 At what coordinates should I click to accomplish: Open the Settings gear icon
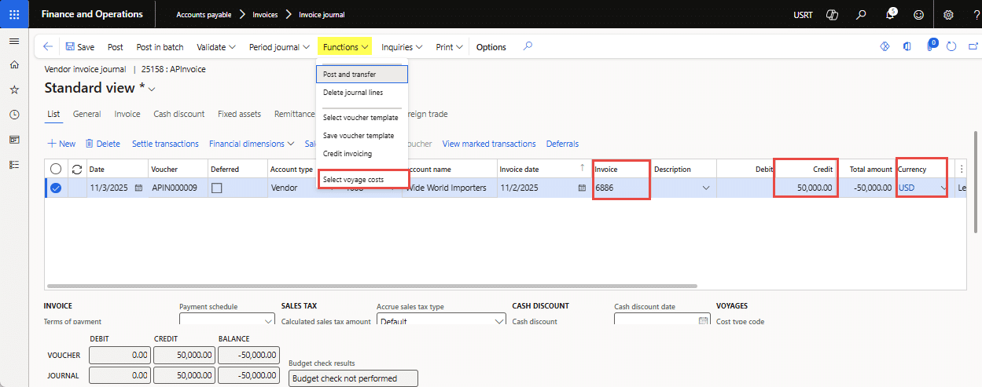click(948, 14)
